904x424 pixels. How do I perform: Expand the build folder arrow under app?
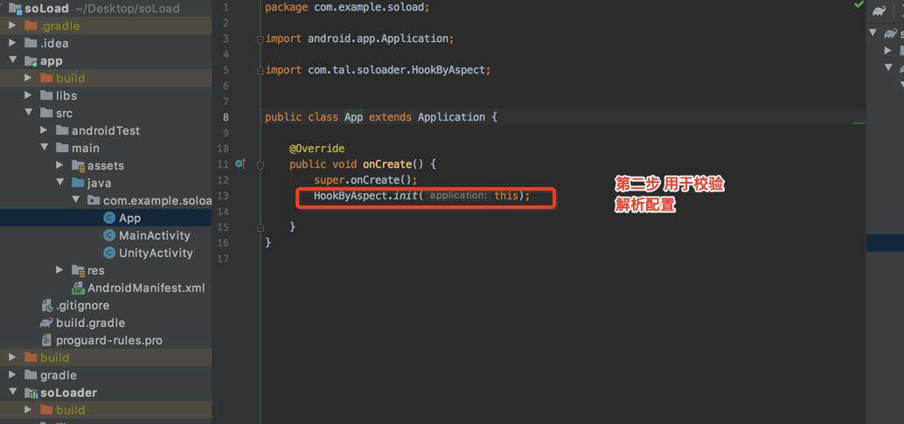click(x=28, y=78)
